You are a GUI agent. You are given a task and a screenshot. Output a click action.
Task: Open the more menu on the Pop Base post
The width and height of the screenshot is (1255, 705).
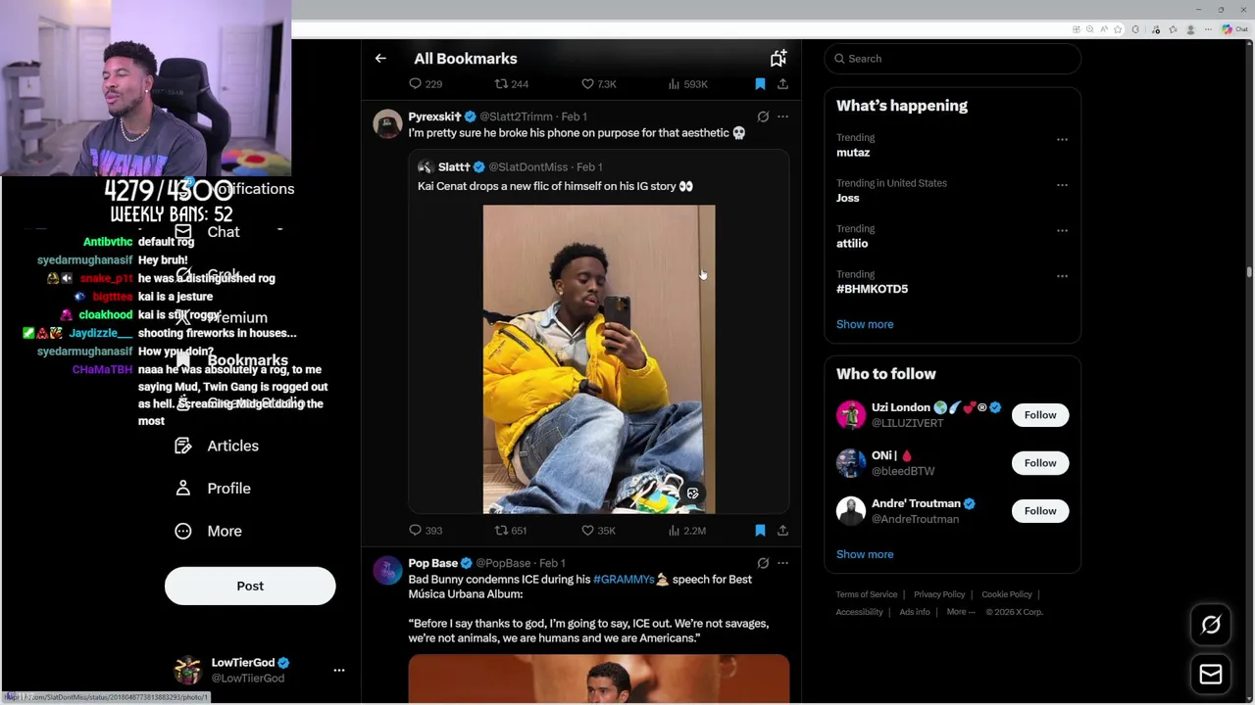coord(782,563)
